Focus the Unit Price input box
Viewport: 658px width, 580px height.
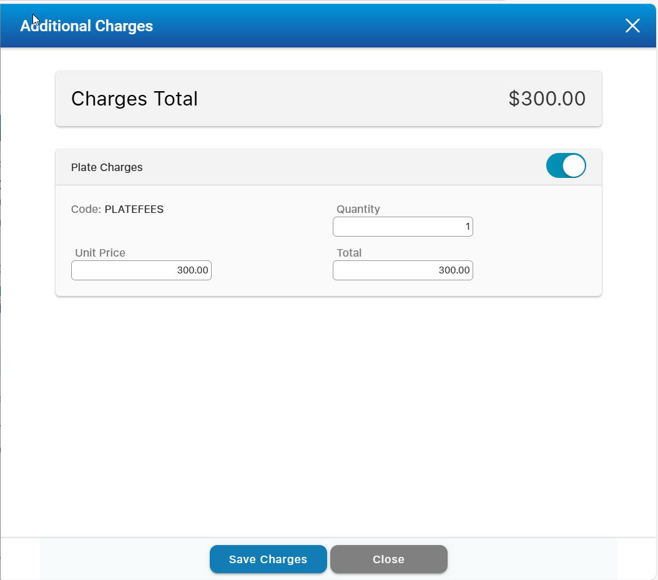141,270
